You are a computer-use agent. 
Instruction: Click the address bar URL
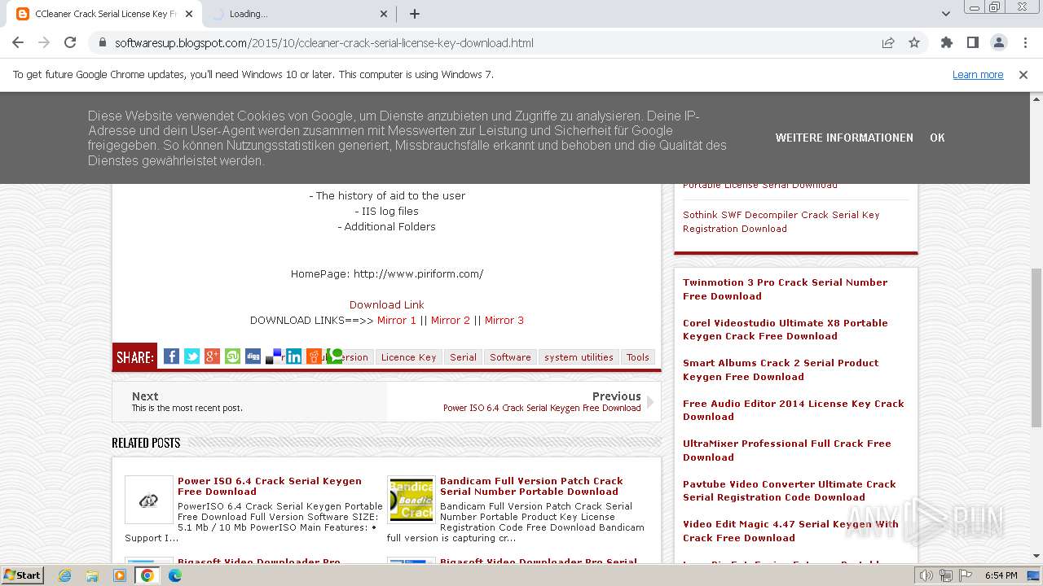pyautogui.click(x=323, y=43)
